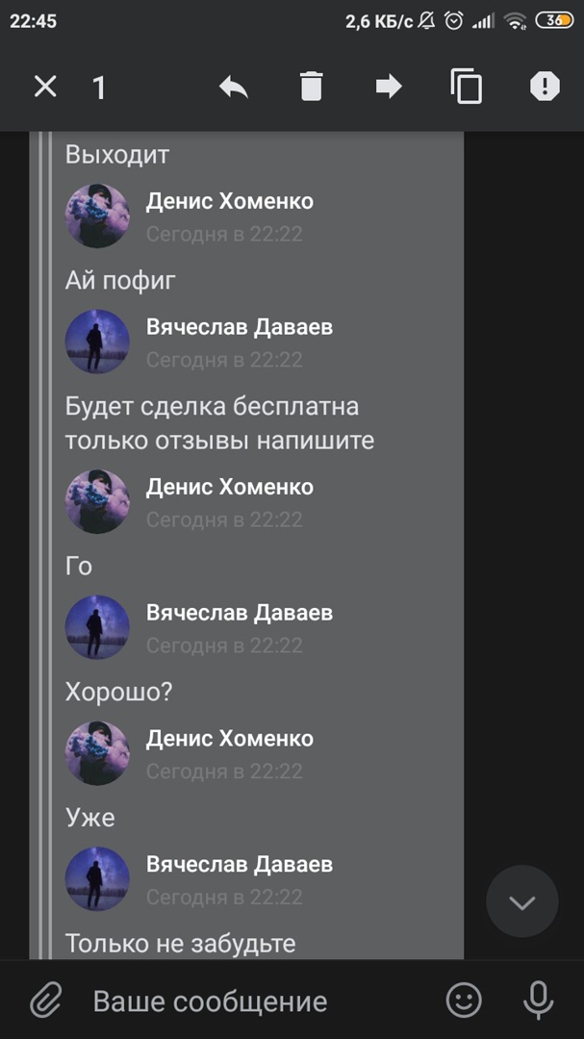
Task: Tap the microphone voice message icon
Action: coord(538,1000)
